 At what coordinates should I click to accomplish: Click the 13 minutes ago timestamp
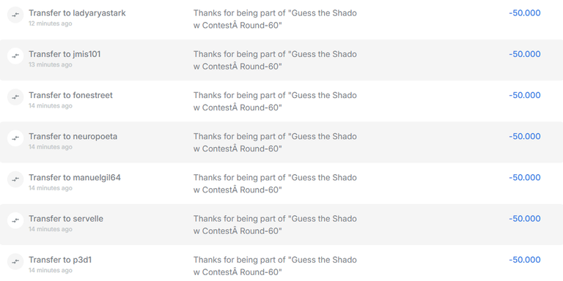pyautogui.click(x=51, y=64)
